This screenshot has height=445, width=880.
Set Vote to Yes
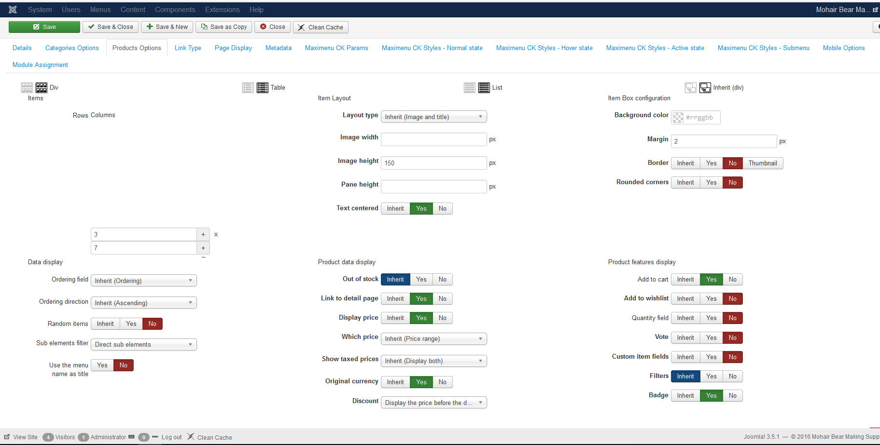click(x=711, y=337)
